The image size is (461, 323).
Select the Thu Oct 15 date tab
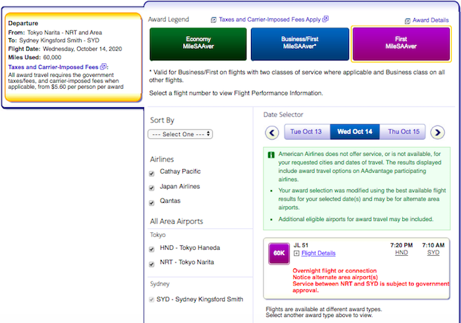(403, 132)
